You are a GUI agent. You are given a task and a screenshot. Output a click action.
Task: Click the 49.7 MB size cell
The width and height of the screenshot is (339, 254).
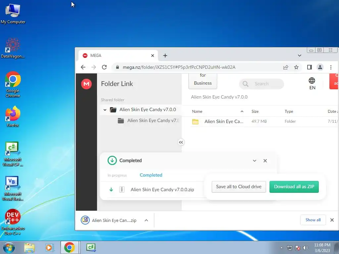pyautogui.click(x=259, y=121)
